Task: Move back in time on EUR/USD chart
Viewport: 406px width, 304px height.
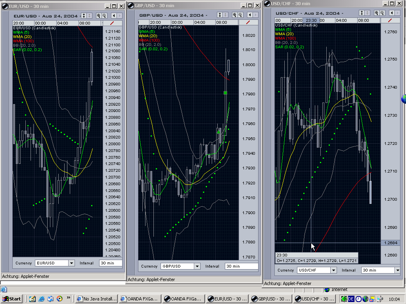Action: coord(114,16)
